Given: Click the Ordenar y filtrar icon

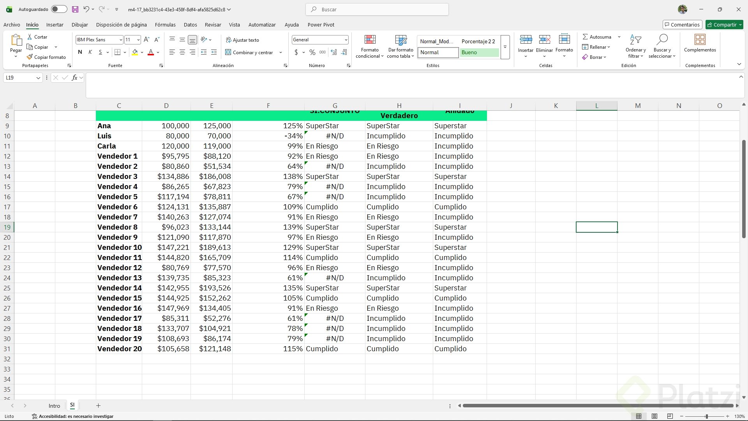Looking at the screenshot, I should (635, 40).
